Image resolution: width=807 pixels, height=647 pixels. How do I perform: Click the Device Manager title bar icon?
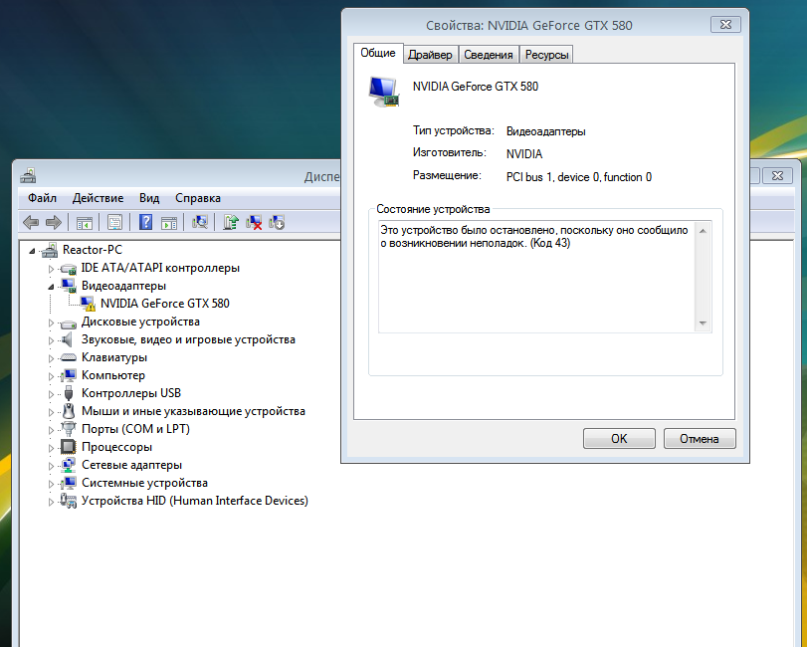tap(28, 176)
